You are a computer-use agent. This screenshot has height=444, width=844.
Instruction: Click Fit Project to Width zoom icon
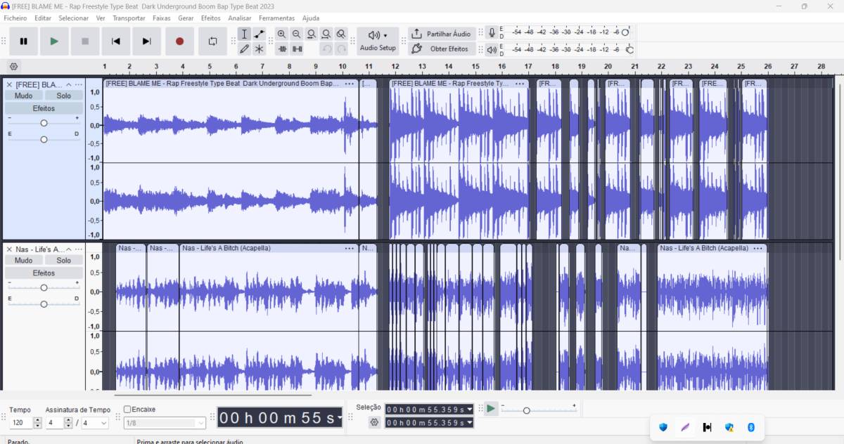click(326, 34)
